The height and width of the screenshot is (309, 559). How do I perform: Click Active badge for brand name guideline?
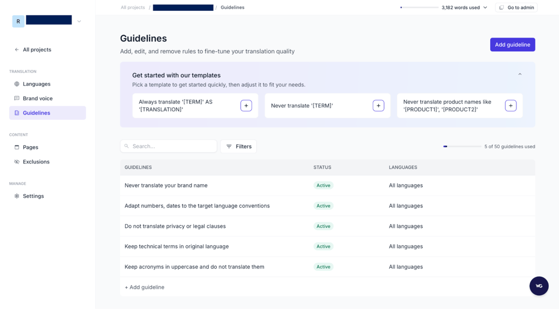tap(323, 185)
